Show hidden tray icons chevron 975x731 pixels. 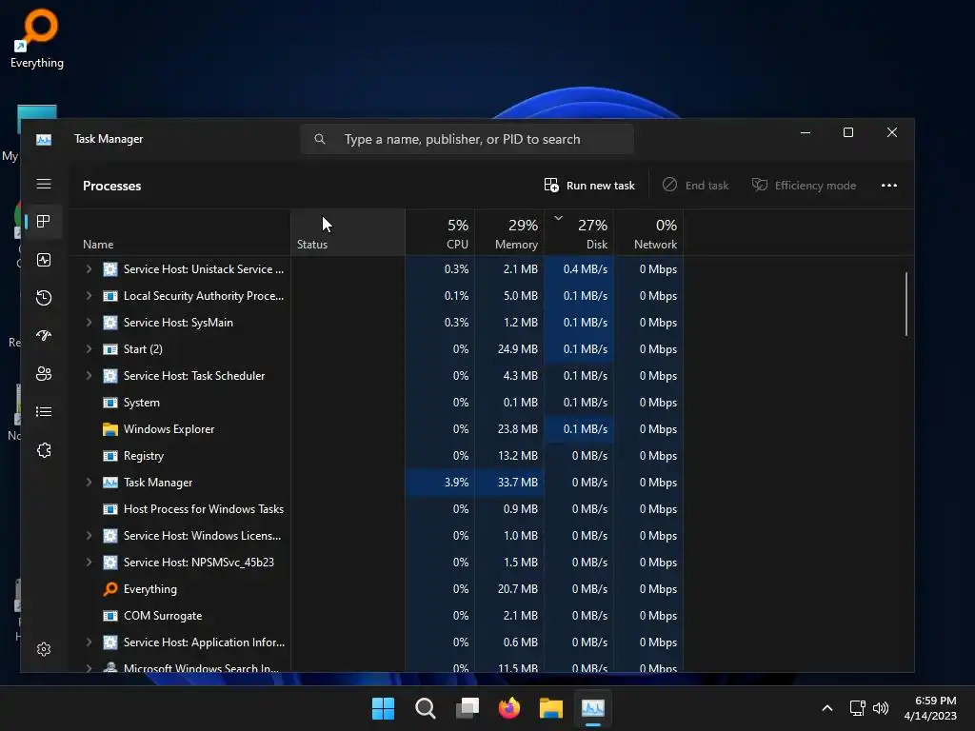[x=827, y=708]
